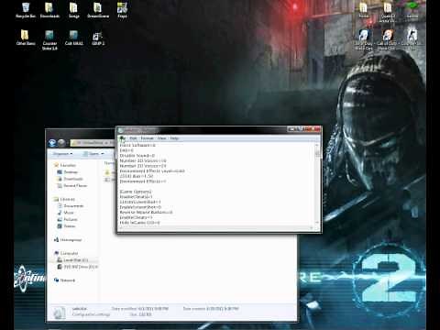The height and width of the screenshot is (330, 440).
Task: Click the Explorer address bar path
Action: point(92,143)
